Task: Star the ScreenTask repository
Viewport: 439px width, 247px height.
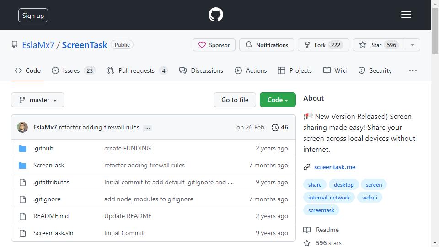Action: tap(379, 45)
